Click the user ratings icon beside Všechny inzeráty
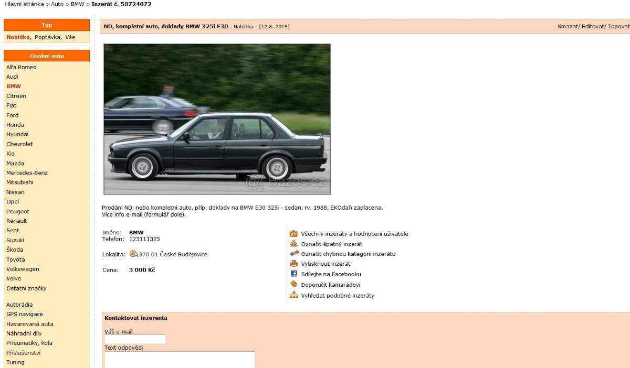 [x=293, y=234]
